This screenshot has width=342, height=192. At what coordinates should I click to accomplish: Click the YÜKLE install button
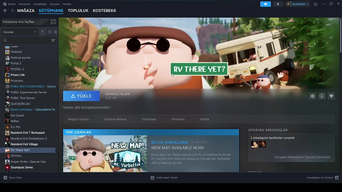81,96
